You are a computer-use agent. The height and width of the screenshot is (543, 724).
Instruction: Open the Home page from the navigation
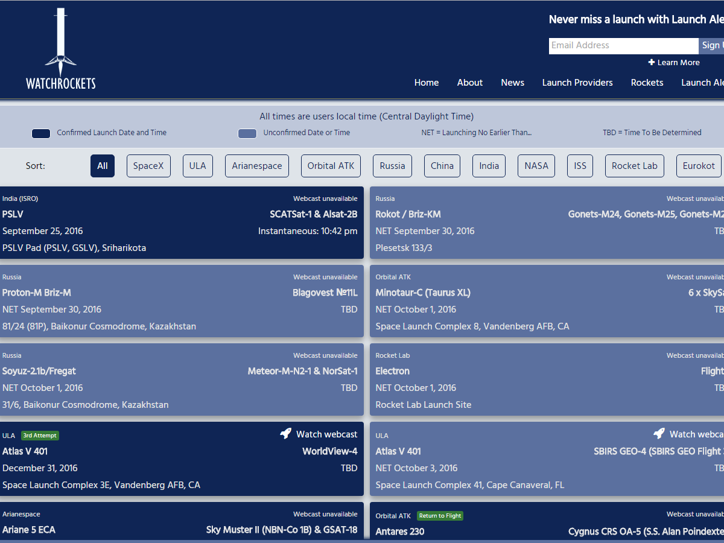[427, 83]
